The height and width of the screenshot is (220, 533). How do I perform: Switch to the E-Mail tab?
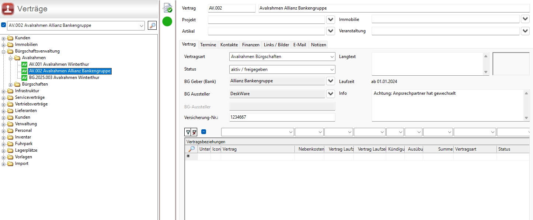point(300,45)
